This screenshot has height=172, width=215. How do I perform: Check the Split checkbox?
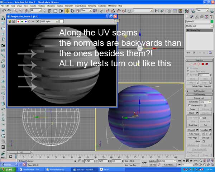[x=201, y=118]
